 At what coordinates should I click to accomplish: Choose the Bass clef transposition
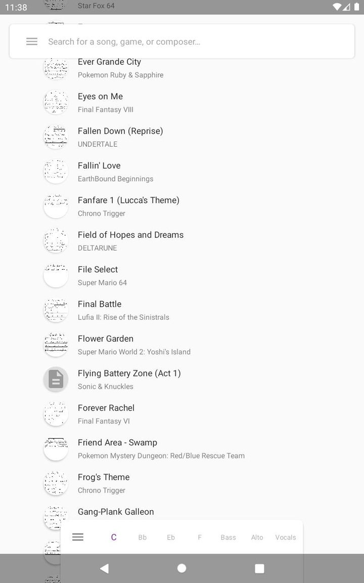(228, 537)
